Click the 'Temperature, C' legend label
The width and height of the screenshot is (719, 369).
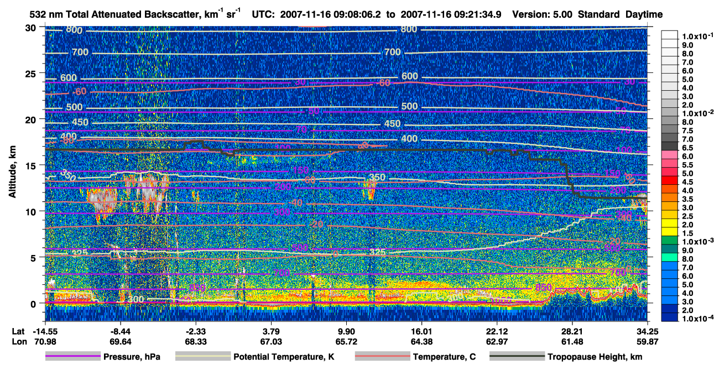[444, 357]
